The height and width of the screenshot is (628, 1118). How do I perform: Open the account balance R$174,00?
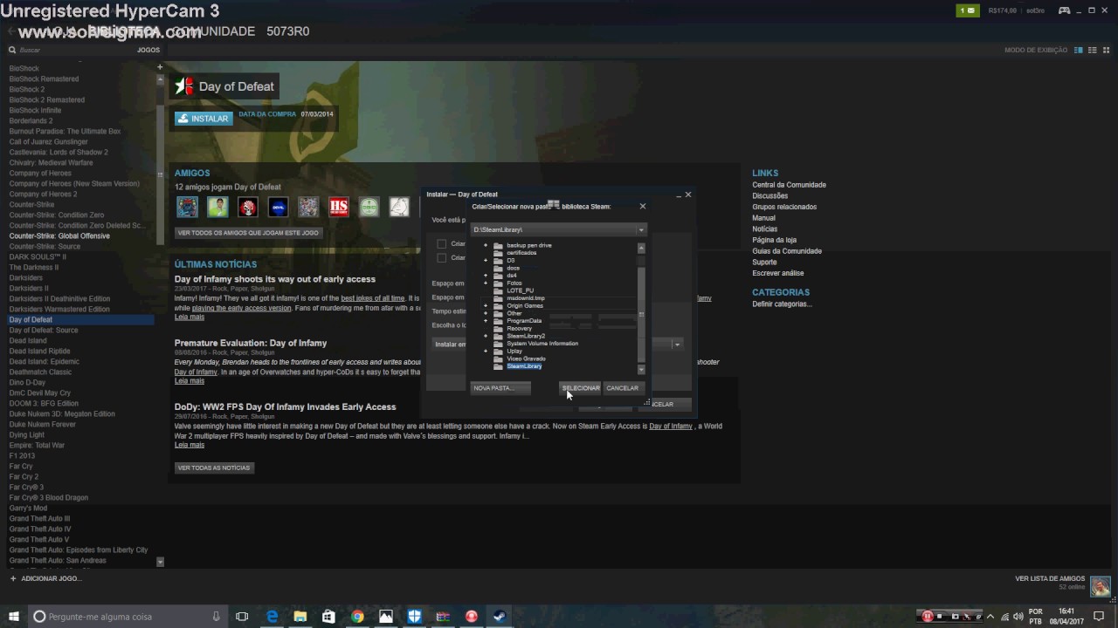[x=1002, y=10]
